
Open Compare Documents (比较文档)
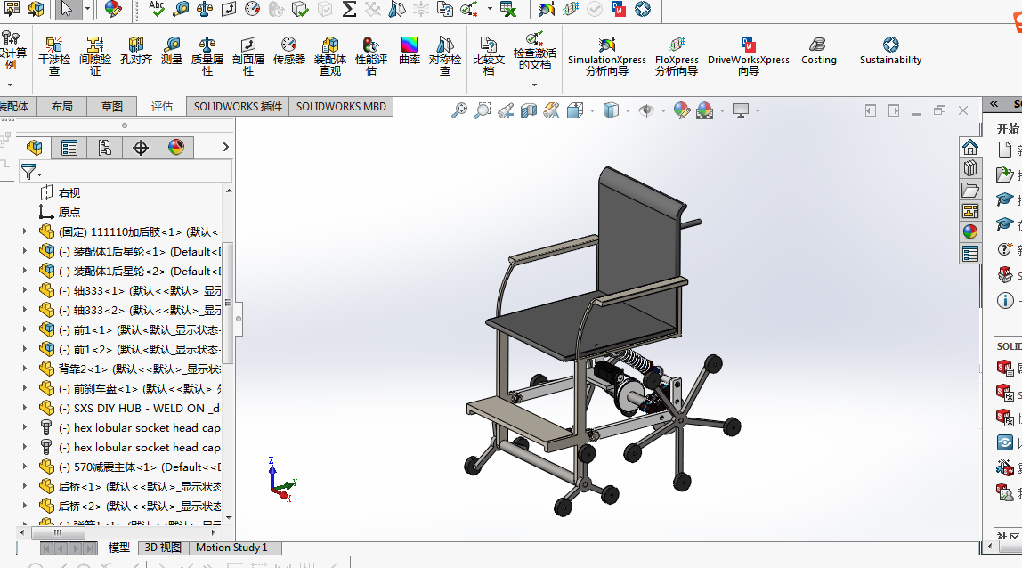[x=488, y=55]
